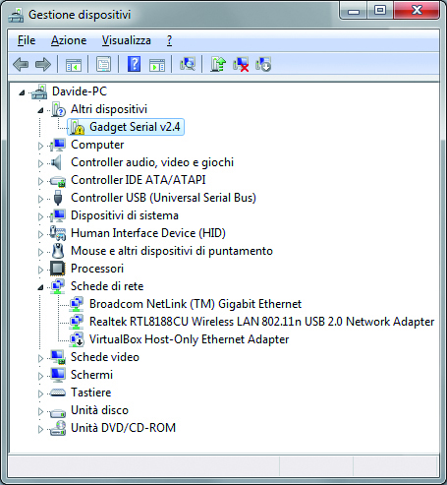
Task: Maximize the Gestione dispositivi window
Action: pyautogui.click(x=380, y=11)
